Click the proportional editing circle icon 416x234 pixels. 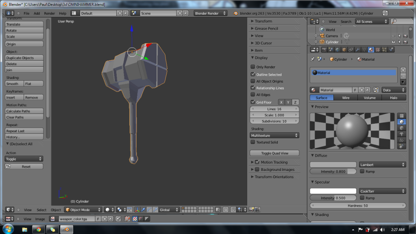pos(226,210)
